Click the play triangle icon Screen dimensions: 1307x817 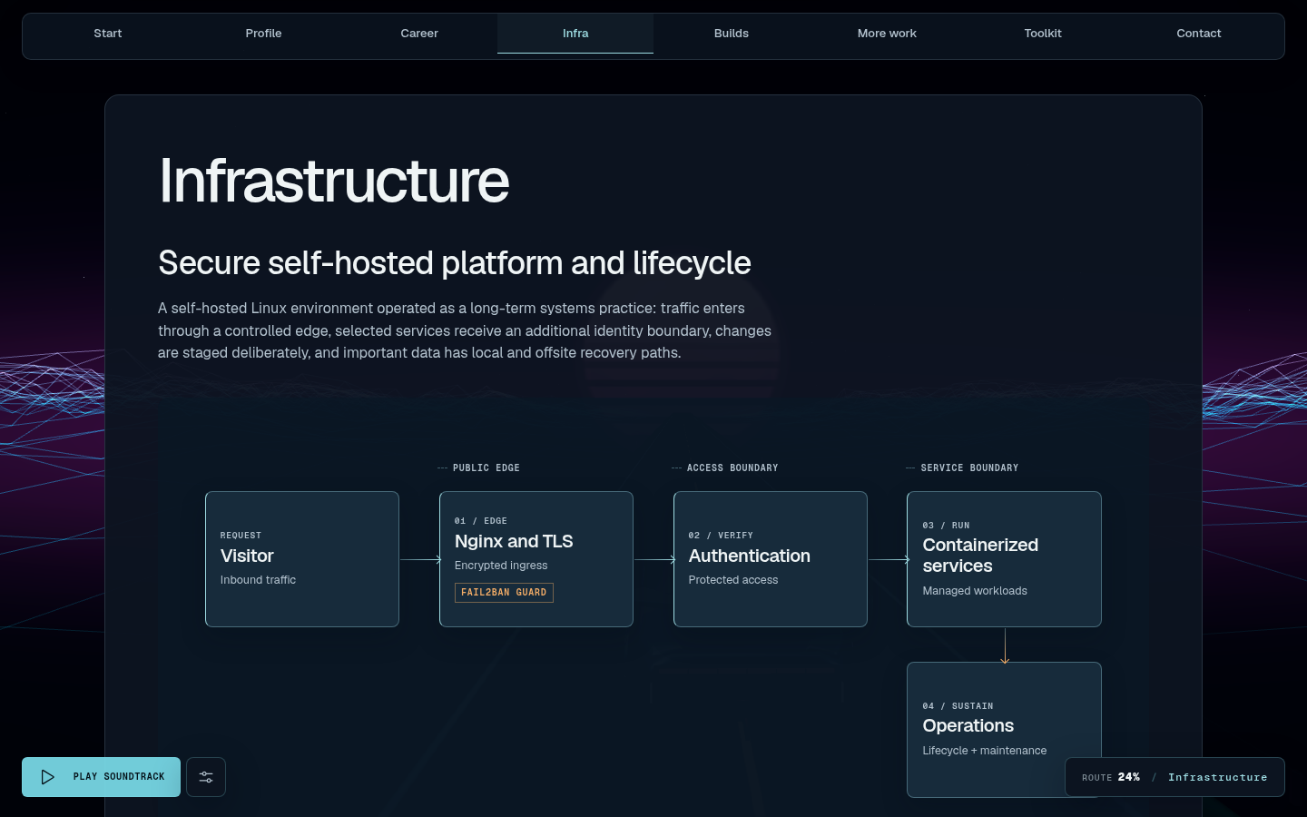click(x=48, y=777)
